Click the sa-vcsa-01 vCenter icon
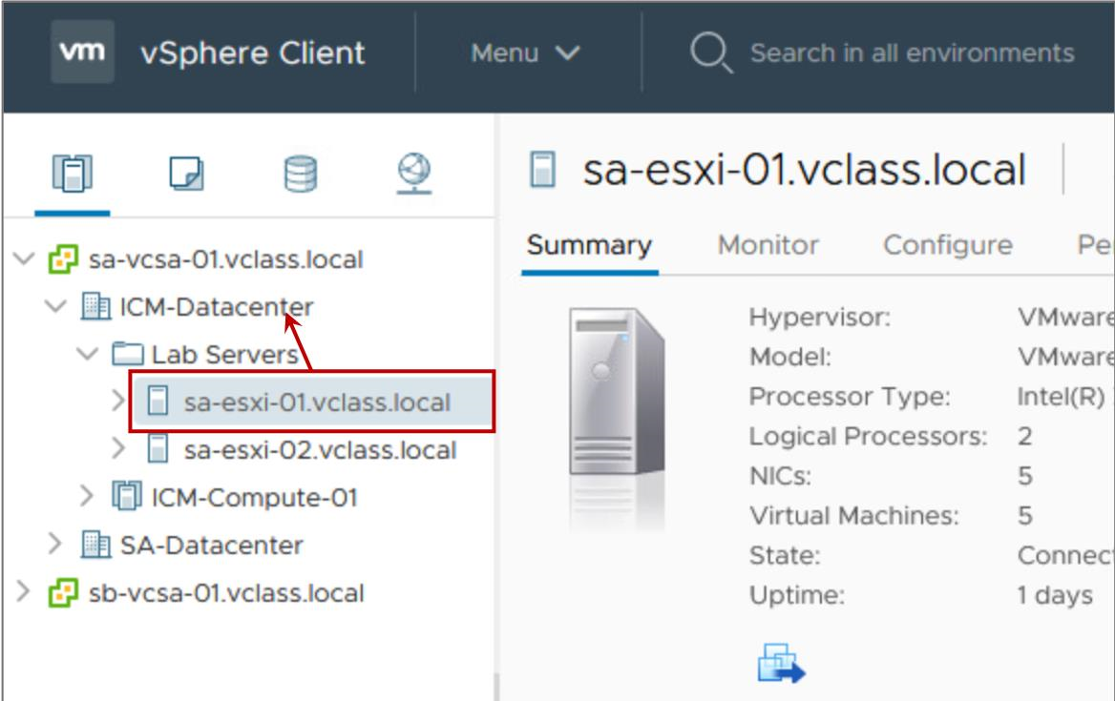Screen dimensions: 1115x701 click(63, 259)
